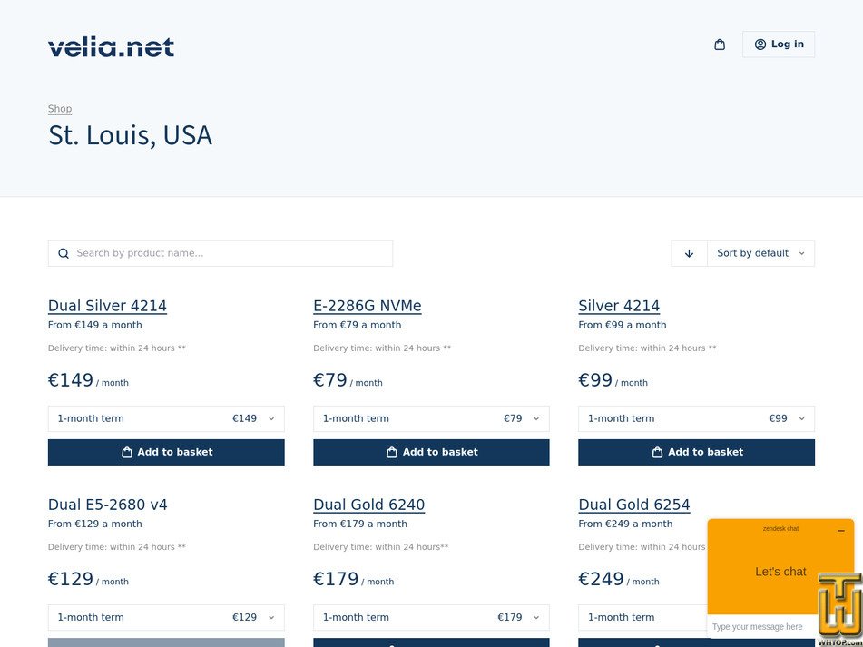Click the 'From €129 a month' text
This screenshot has width=863, height=647.
click(94, 524)
